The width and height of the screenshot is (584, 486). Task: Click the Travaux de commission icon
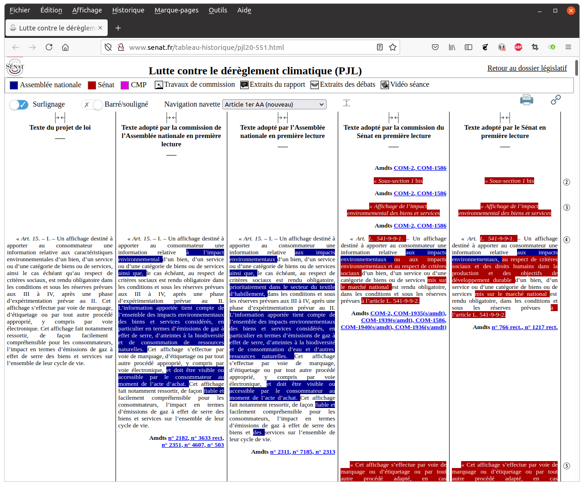coord(158,85)
